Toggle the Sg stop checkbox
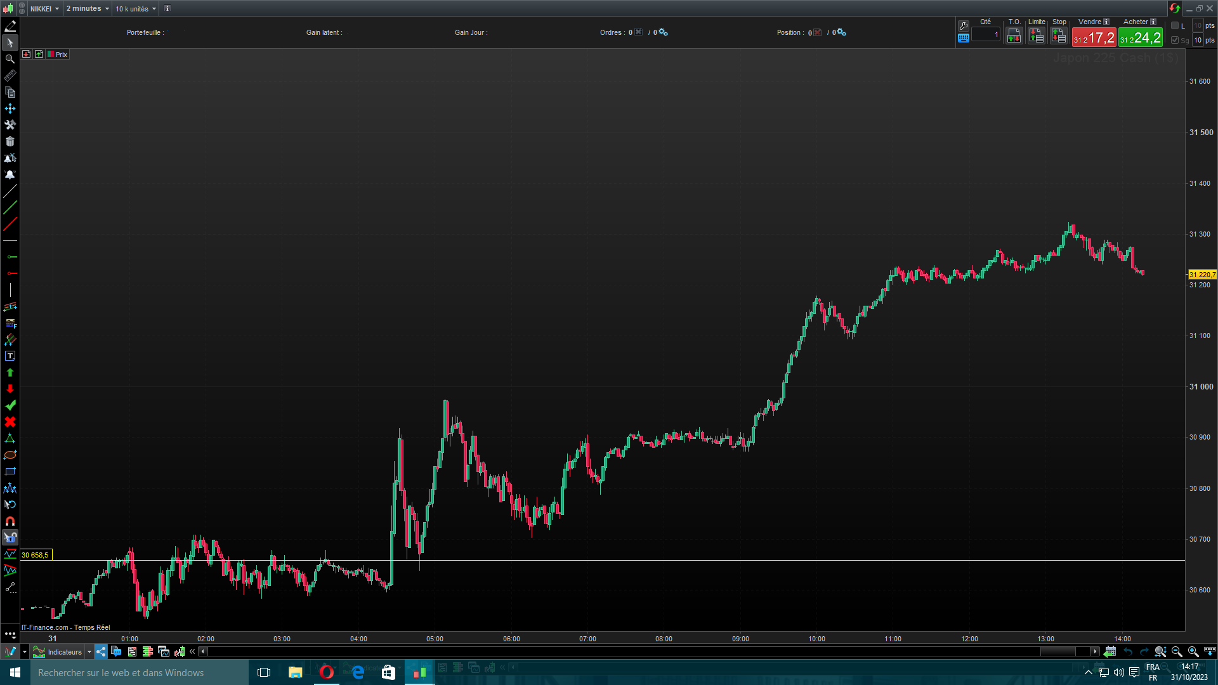Image resolution: width=1218 pixels, height=685 pixels. pyautogui.click(x=1175, y=40)
